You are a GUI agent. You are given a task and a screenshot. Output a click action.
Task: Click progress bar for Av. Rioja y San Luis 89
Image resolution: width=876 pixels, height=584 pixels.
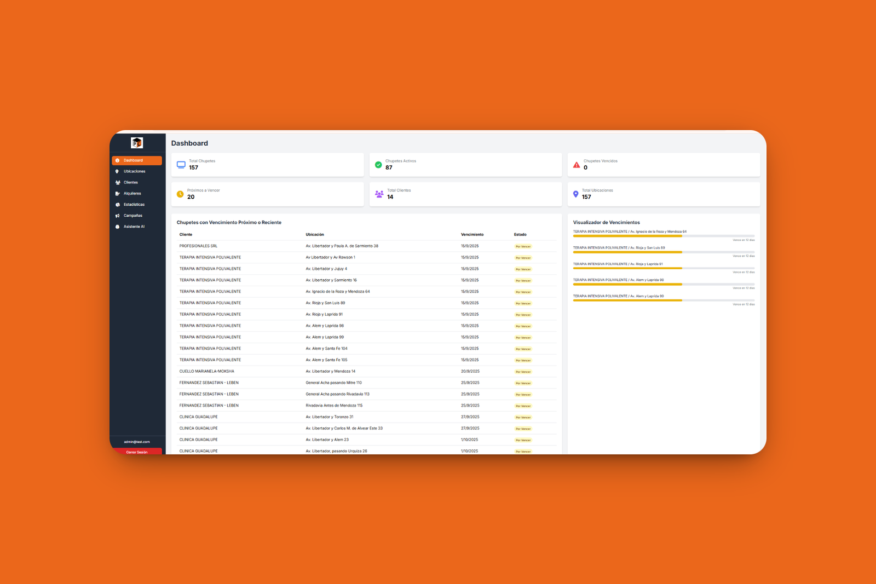pos(663,252)
